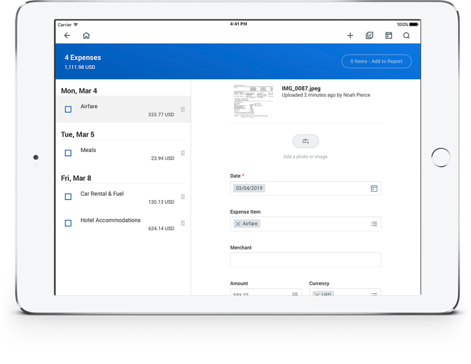Open the expense report creation plus icon

tap(350, 35)
